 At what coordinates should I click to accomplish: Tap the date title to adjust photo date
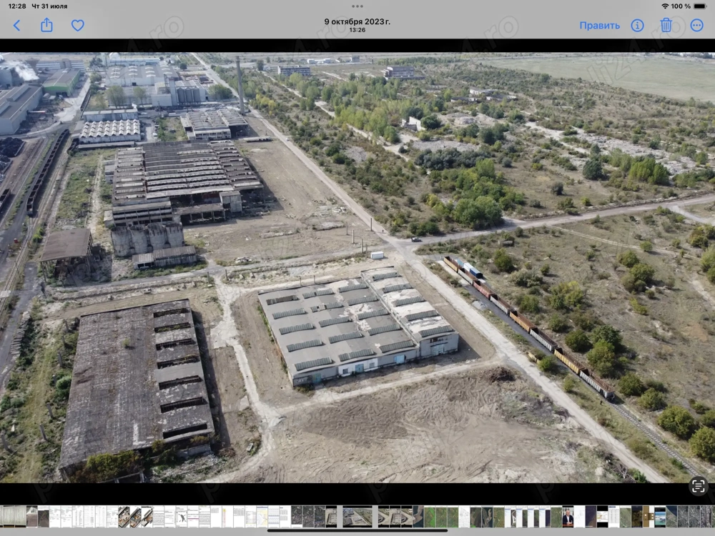[357, 22]
